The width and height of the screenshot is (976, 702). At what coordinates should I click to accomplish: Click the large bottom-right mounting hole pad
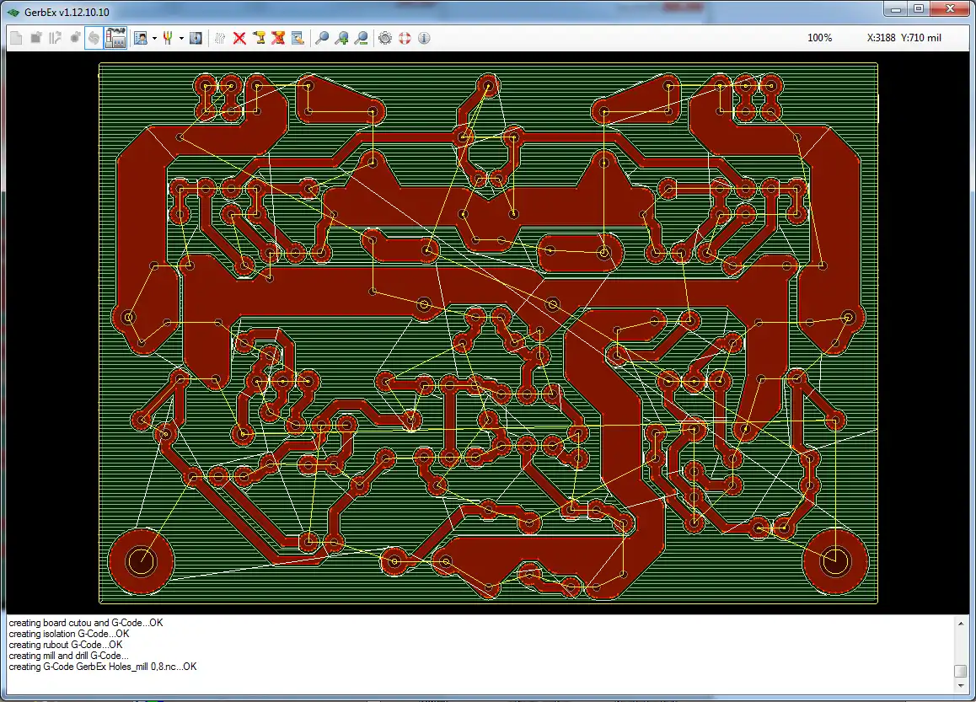835,561
